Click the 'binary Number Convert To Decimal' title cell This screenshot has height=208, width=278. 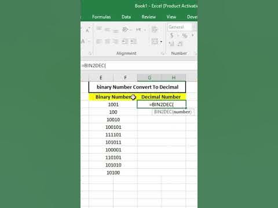tap(137, 87)
